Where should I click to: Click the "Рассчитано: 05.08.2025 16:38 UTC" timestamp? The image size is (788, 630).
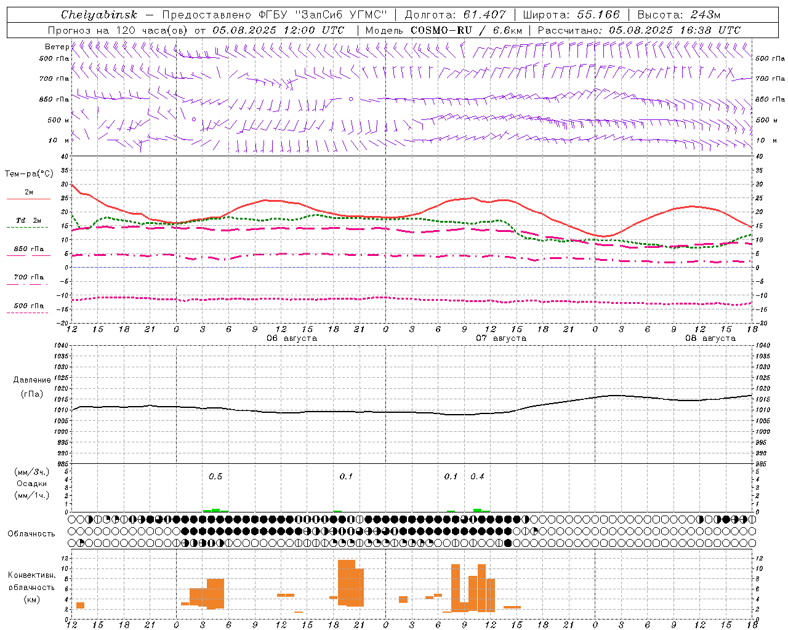639,30
